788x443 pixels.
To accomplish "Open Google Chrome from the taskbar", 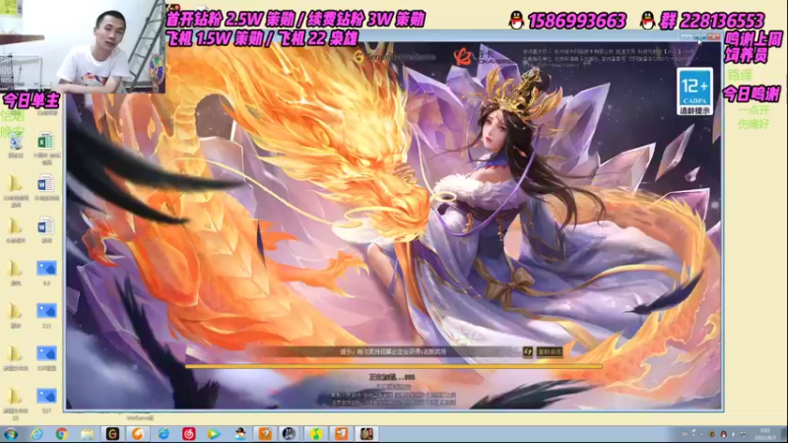I will 62,434.
